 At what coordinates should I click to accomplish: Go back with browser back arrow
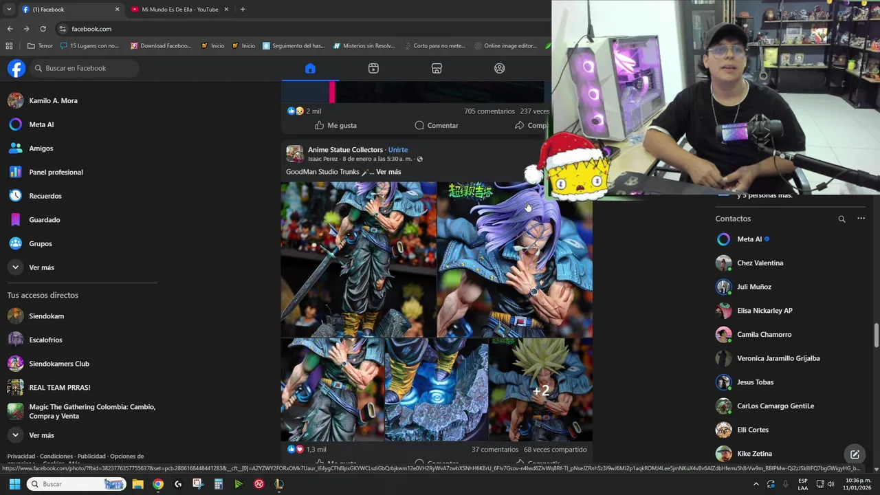coord(10,29)
